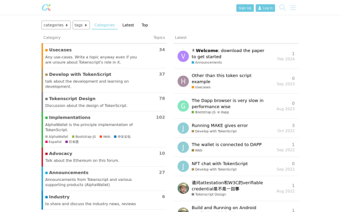Screen dimensions: 340x212
Task: Click Bootstrap-JS badge under Dapp browser topic
Action: click(203, 113)
